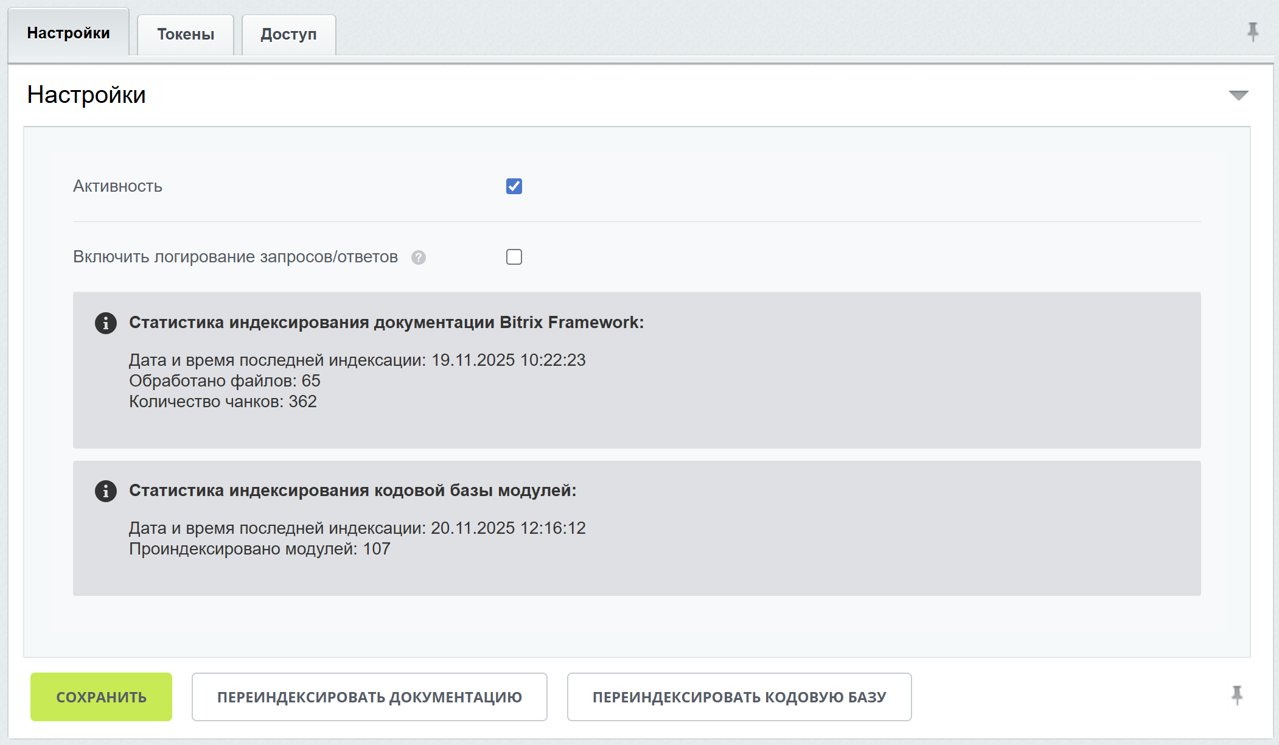Viewport: 1279px width, 745px height.
Task: Click the СОХРАНИТЬ button
Action: coord(100,697)
